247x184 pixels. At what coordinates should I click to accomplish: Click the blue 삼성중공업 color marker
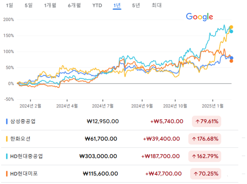[7, 121]
